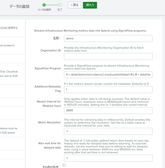Click the 'Only applies when data is not' help text
This screenshot has width=165, height=168.
[x=107, y=102]
